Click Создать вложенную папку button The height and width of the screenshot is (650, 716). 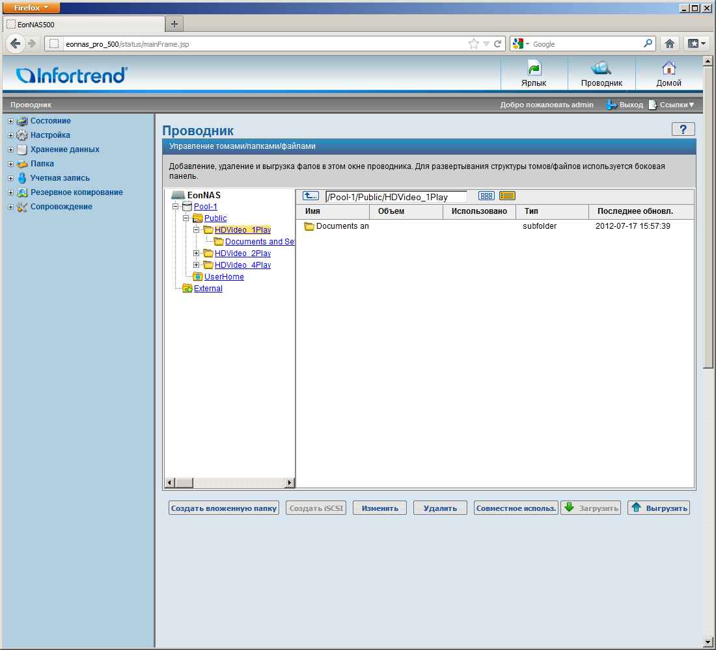point(224,508)
